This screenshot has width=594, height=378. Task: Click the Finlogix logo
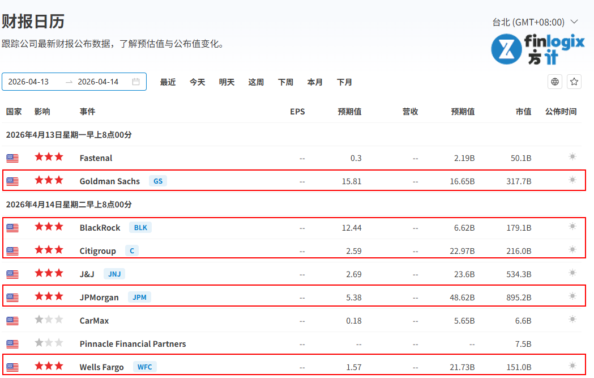(537, 49)
